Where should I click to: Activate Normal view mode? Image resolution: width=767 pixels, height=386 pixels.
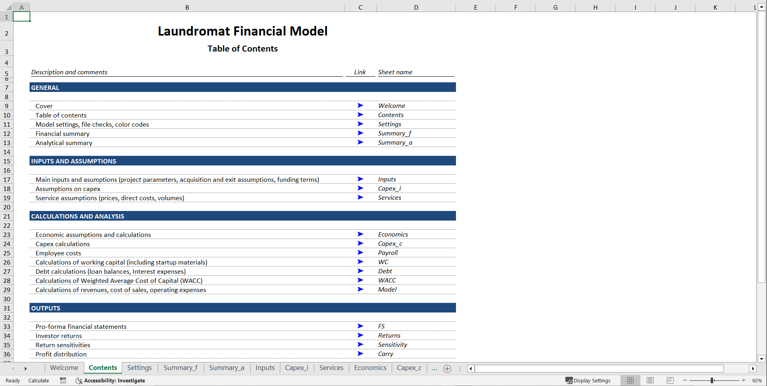click(x=630, y=380)
